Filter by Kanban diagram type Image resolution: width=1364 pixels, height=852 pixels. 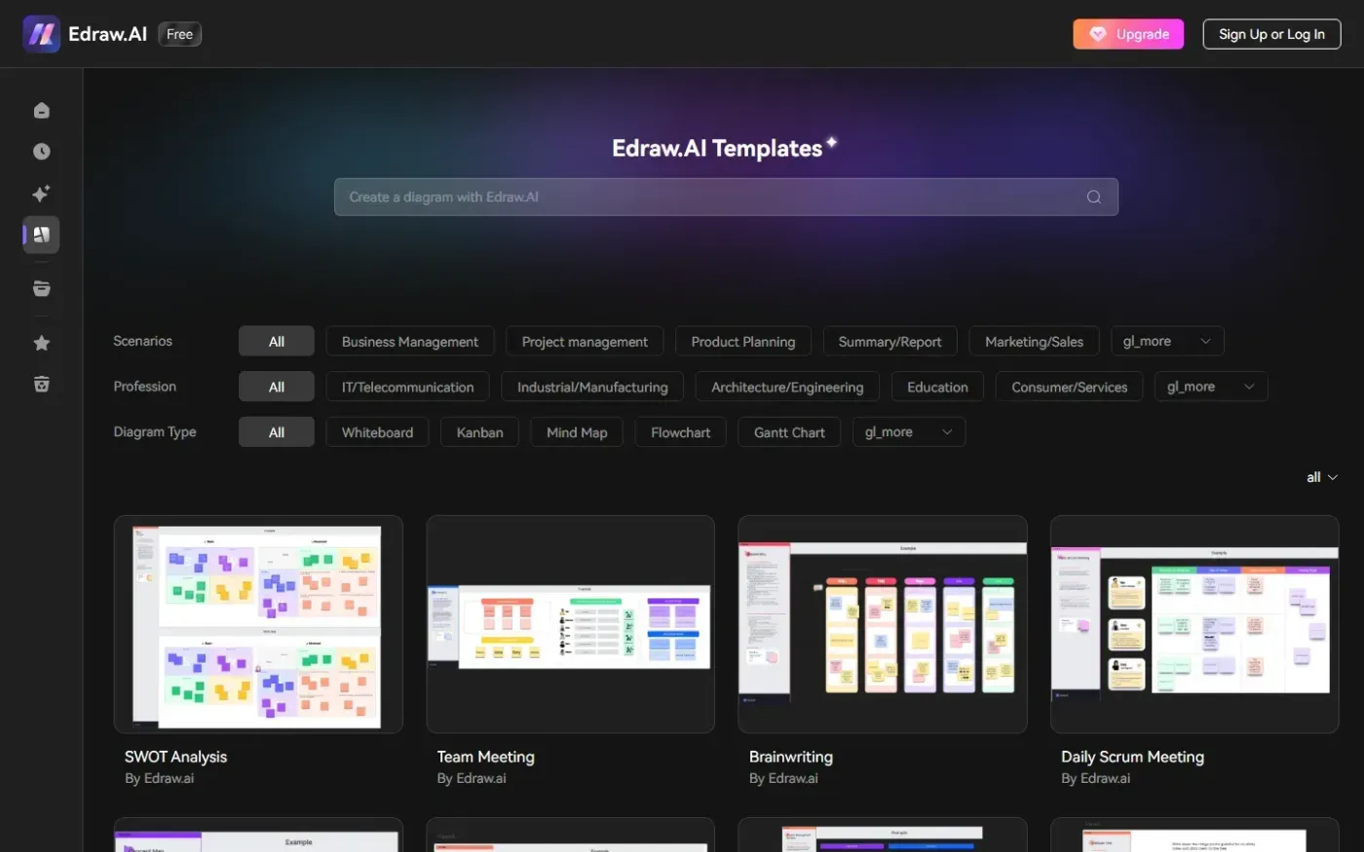point(479,432)
